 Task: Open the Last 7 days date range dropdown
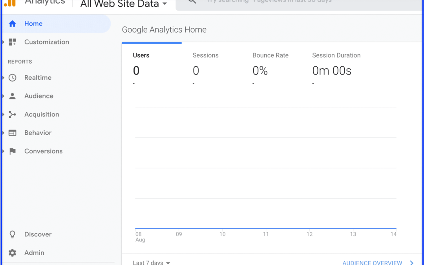[x=152, y=263]
